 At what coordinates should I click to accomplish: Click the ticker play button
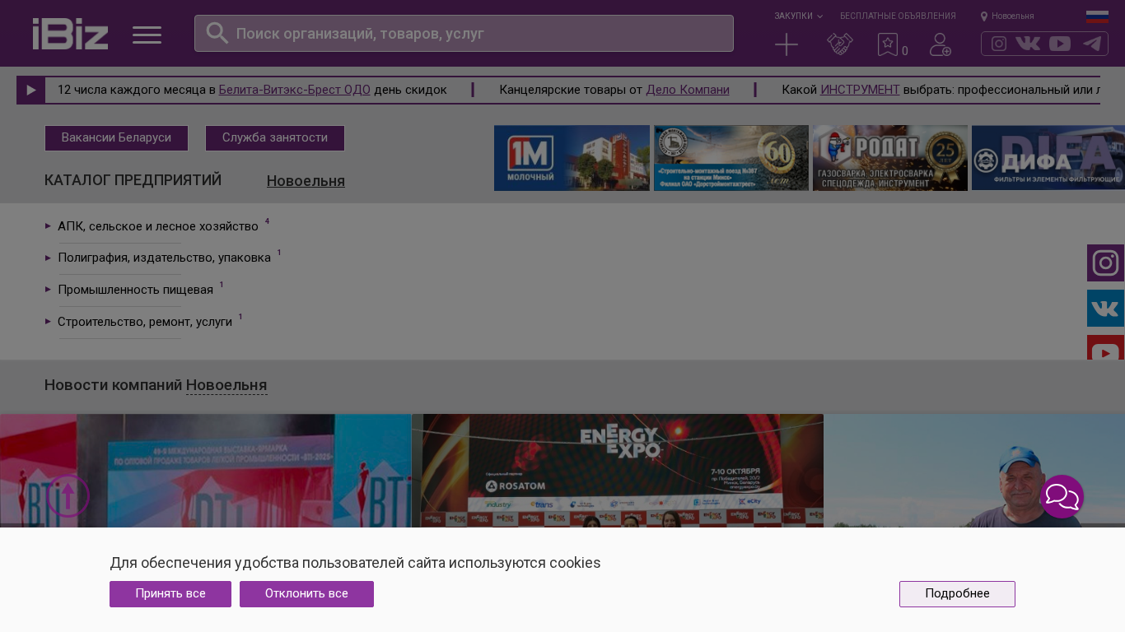[31, 90]
